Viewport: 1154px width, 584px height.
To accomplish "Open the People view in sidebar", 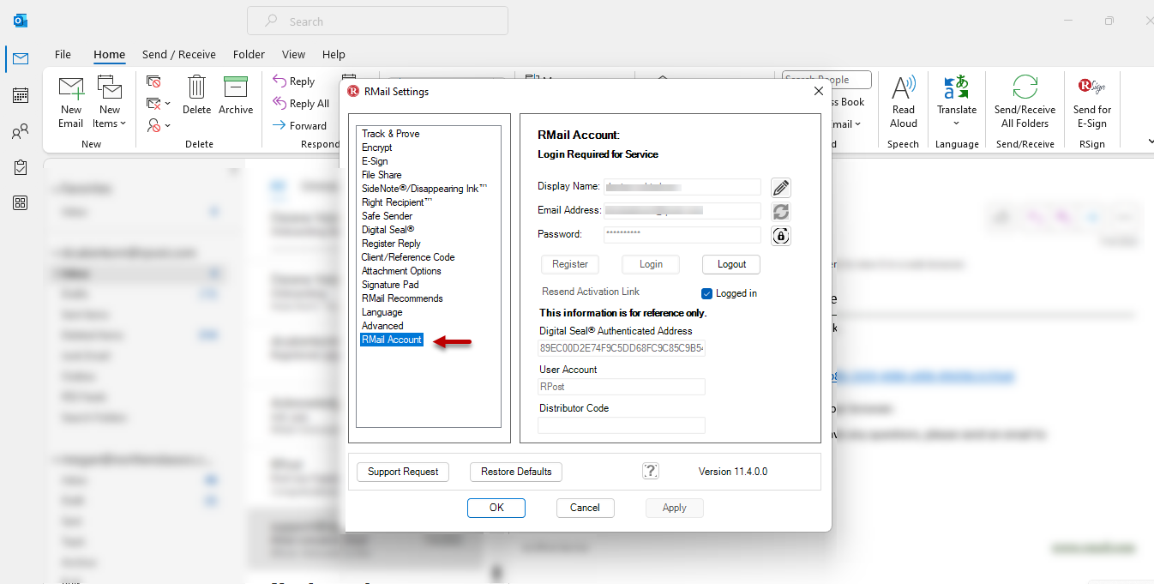I will click(x=21, y=131).
